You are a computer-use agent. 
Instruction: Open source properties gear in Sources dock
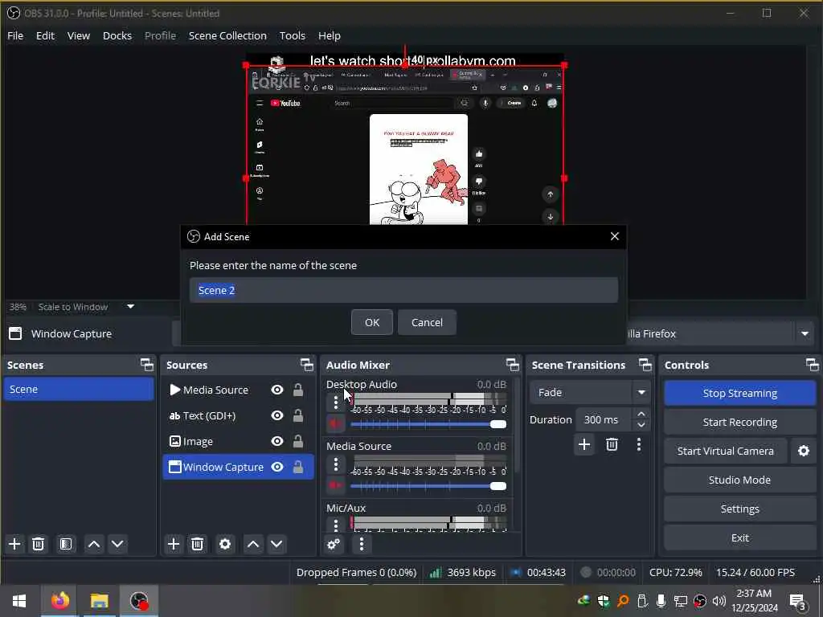pos(225,544)
